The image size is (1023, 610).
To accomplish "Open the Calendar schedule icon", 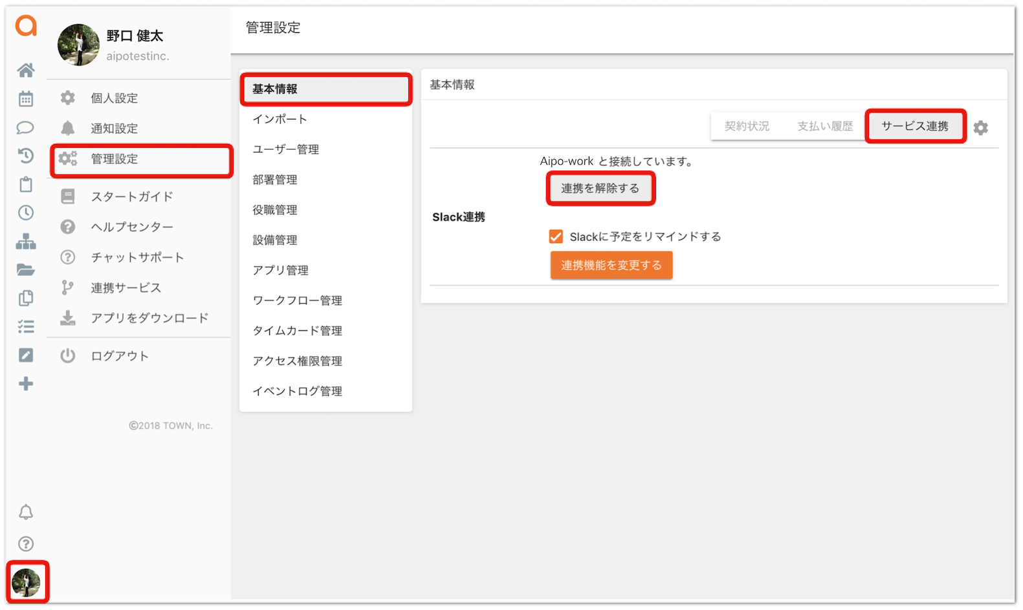I will (x=26, y=99).
